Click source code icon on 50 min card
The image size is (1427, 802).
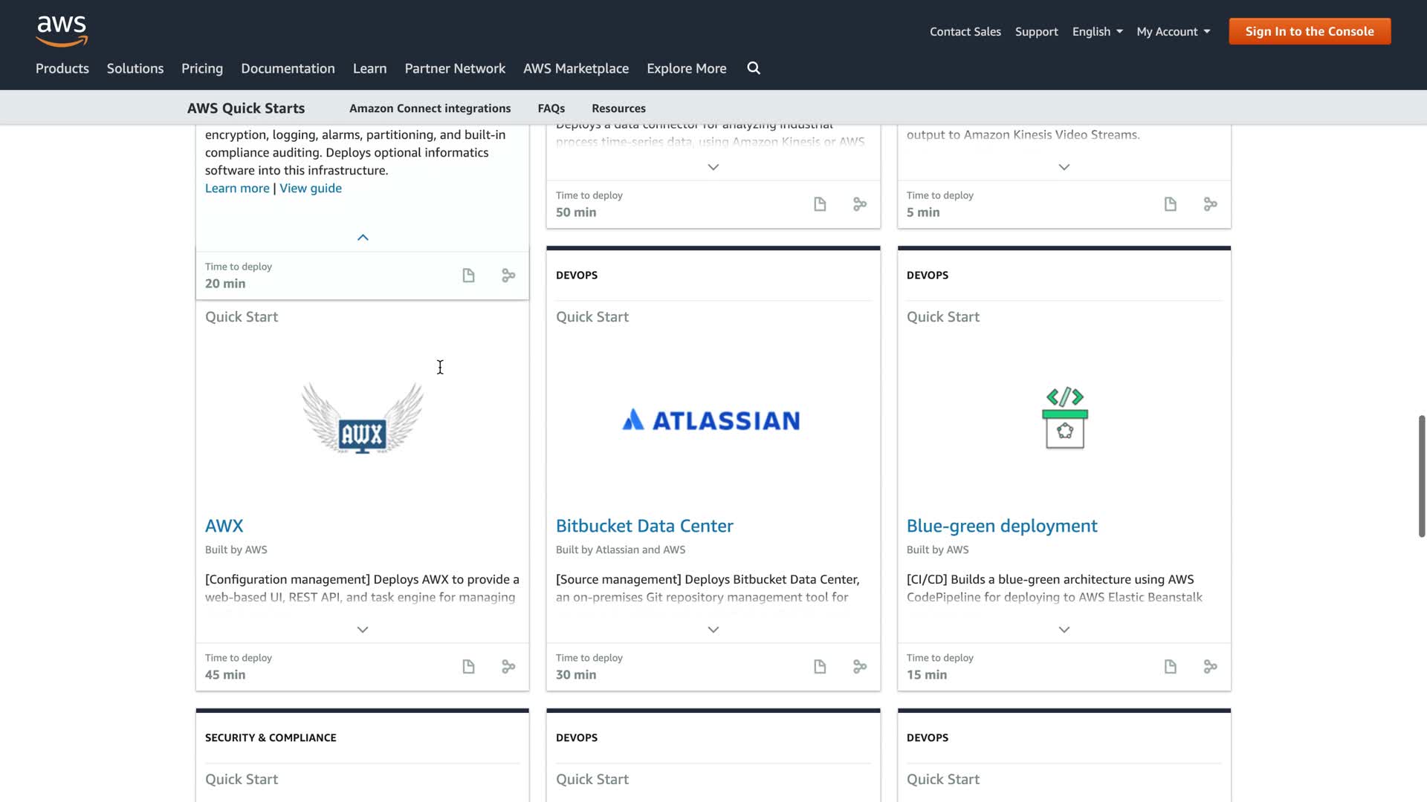pyautogui.click(x=860, y=203)
